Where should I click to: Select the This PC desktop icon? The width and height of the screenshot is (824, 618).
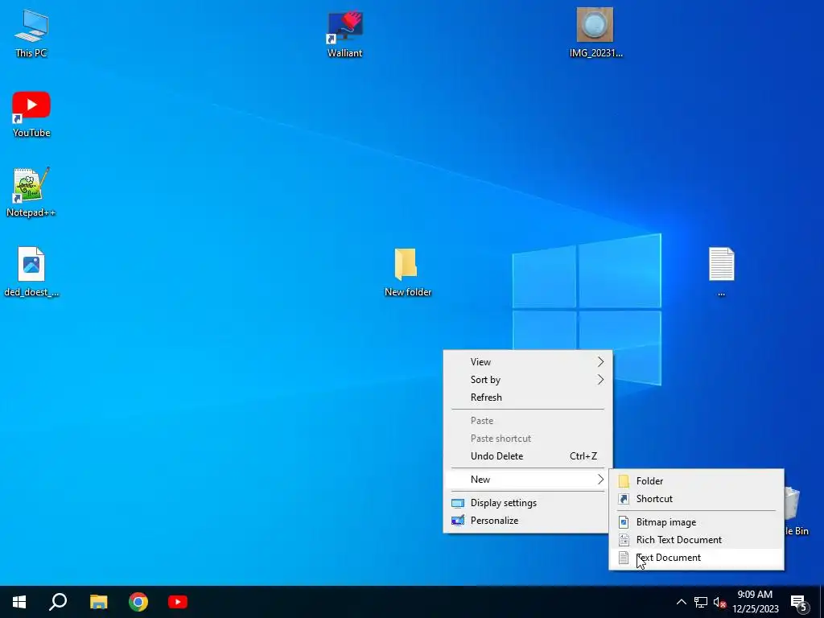pyautogui.click(x=31, y=33)
